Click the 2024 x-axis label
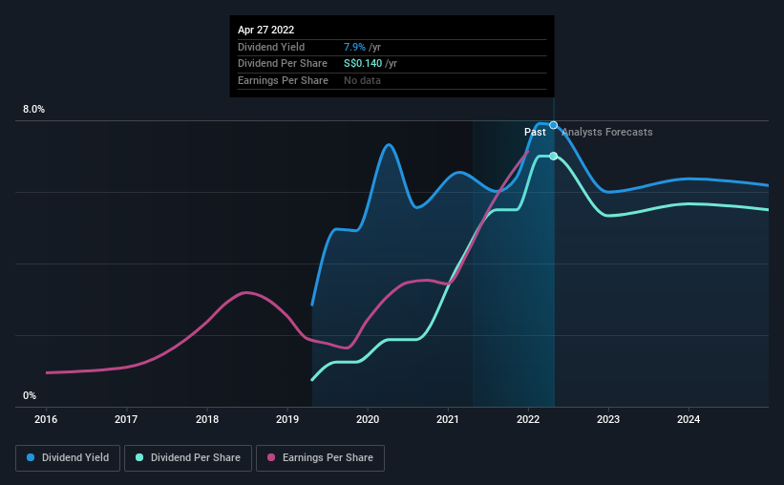The width and height of the screenshot is (784, 485). 689,419
